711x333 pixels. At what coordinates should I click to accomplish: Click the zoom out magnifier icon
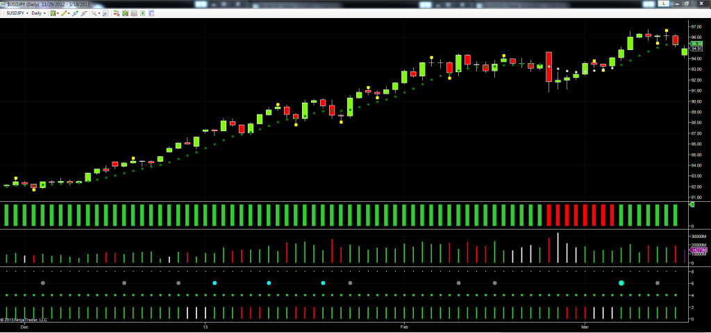pos(83,13)
